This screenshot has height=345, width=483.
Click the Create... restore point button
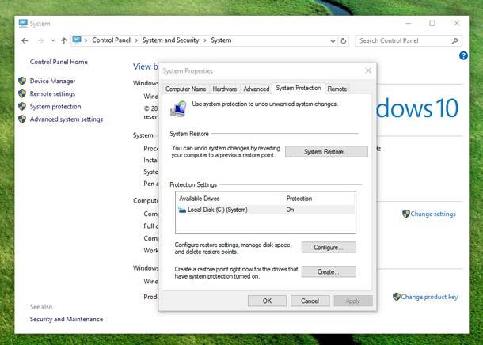(329, 272)
